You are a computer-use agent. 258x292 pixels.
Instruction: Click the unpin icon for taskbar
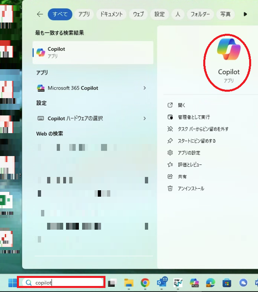(x=170, y=129)
